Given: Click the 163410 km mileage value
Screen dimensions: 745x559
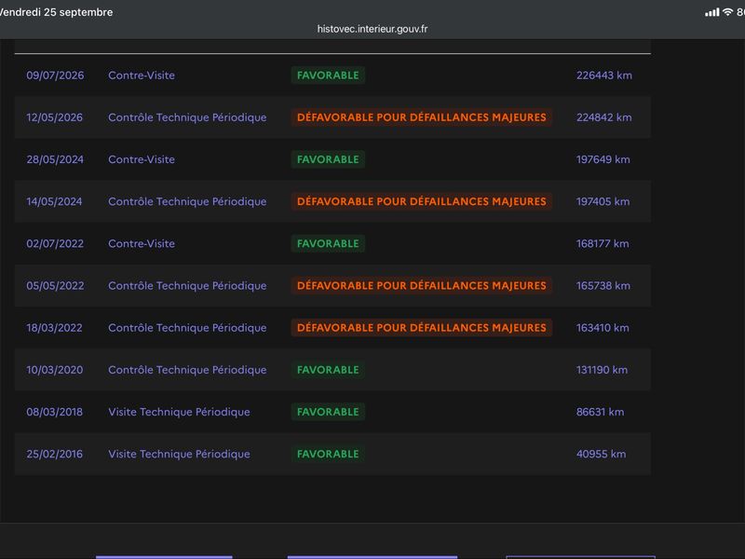Looking at the screenshot, I should point(603,328).
